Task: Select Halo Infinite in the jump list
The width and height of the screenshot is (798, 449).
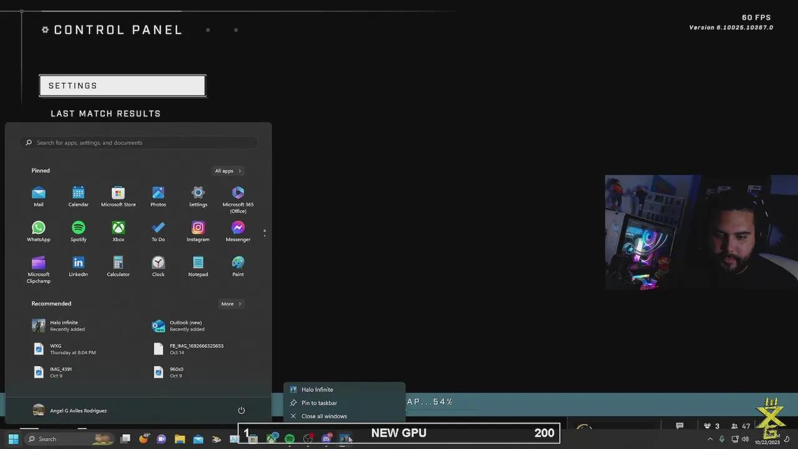Action: [344, 390]
